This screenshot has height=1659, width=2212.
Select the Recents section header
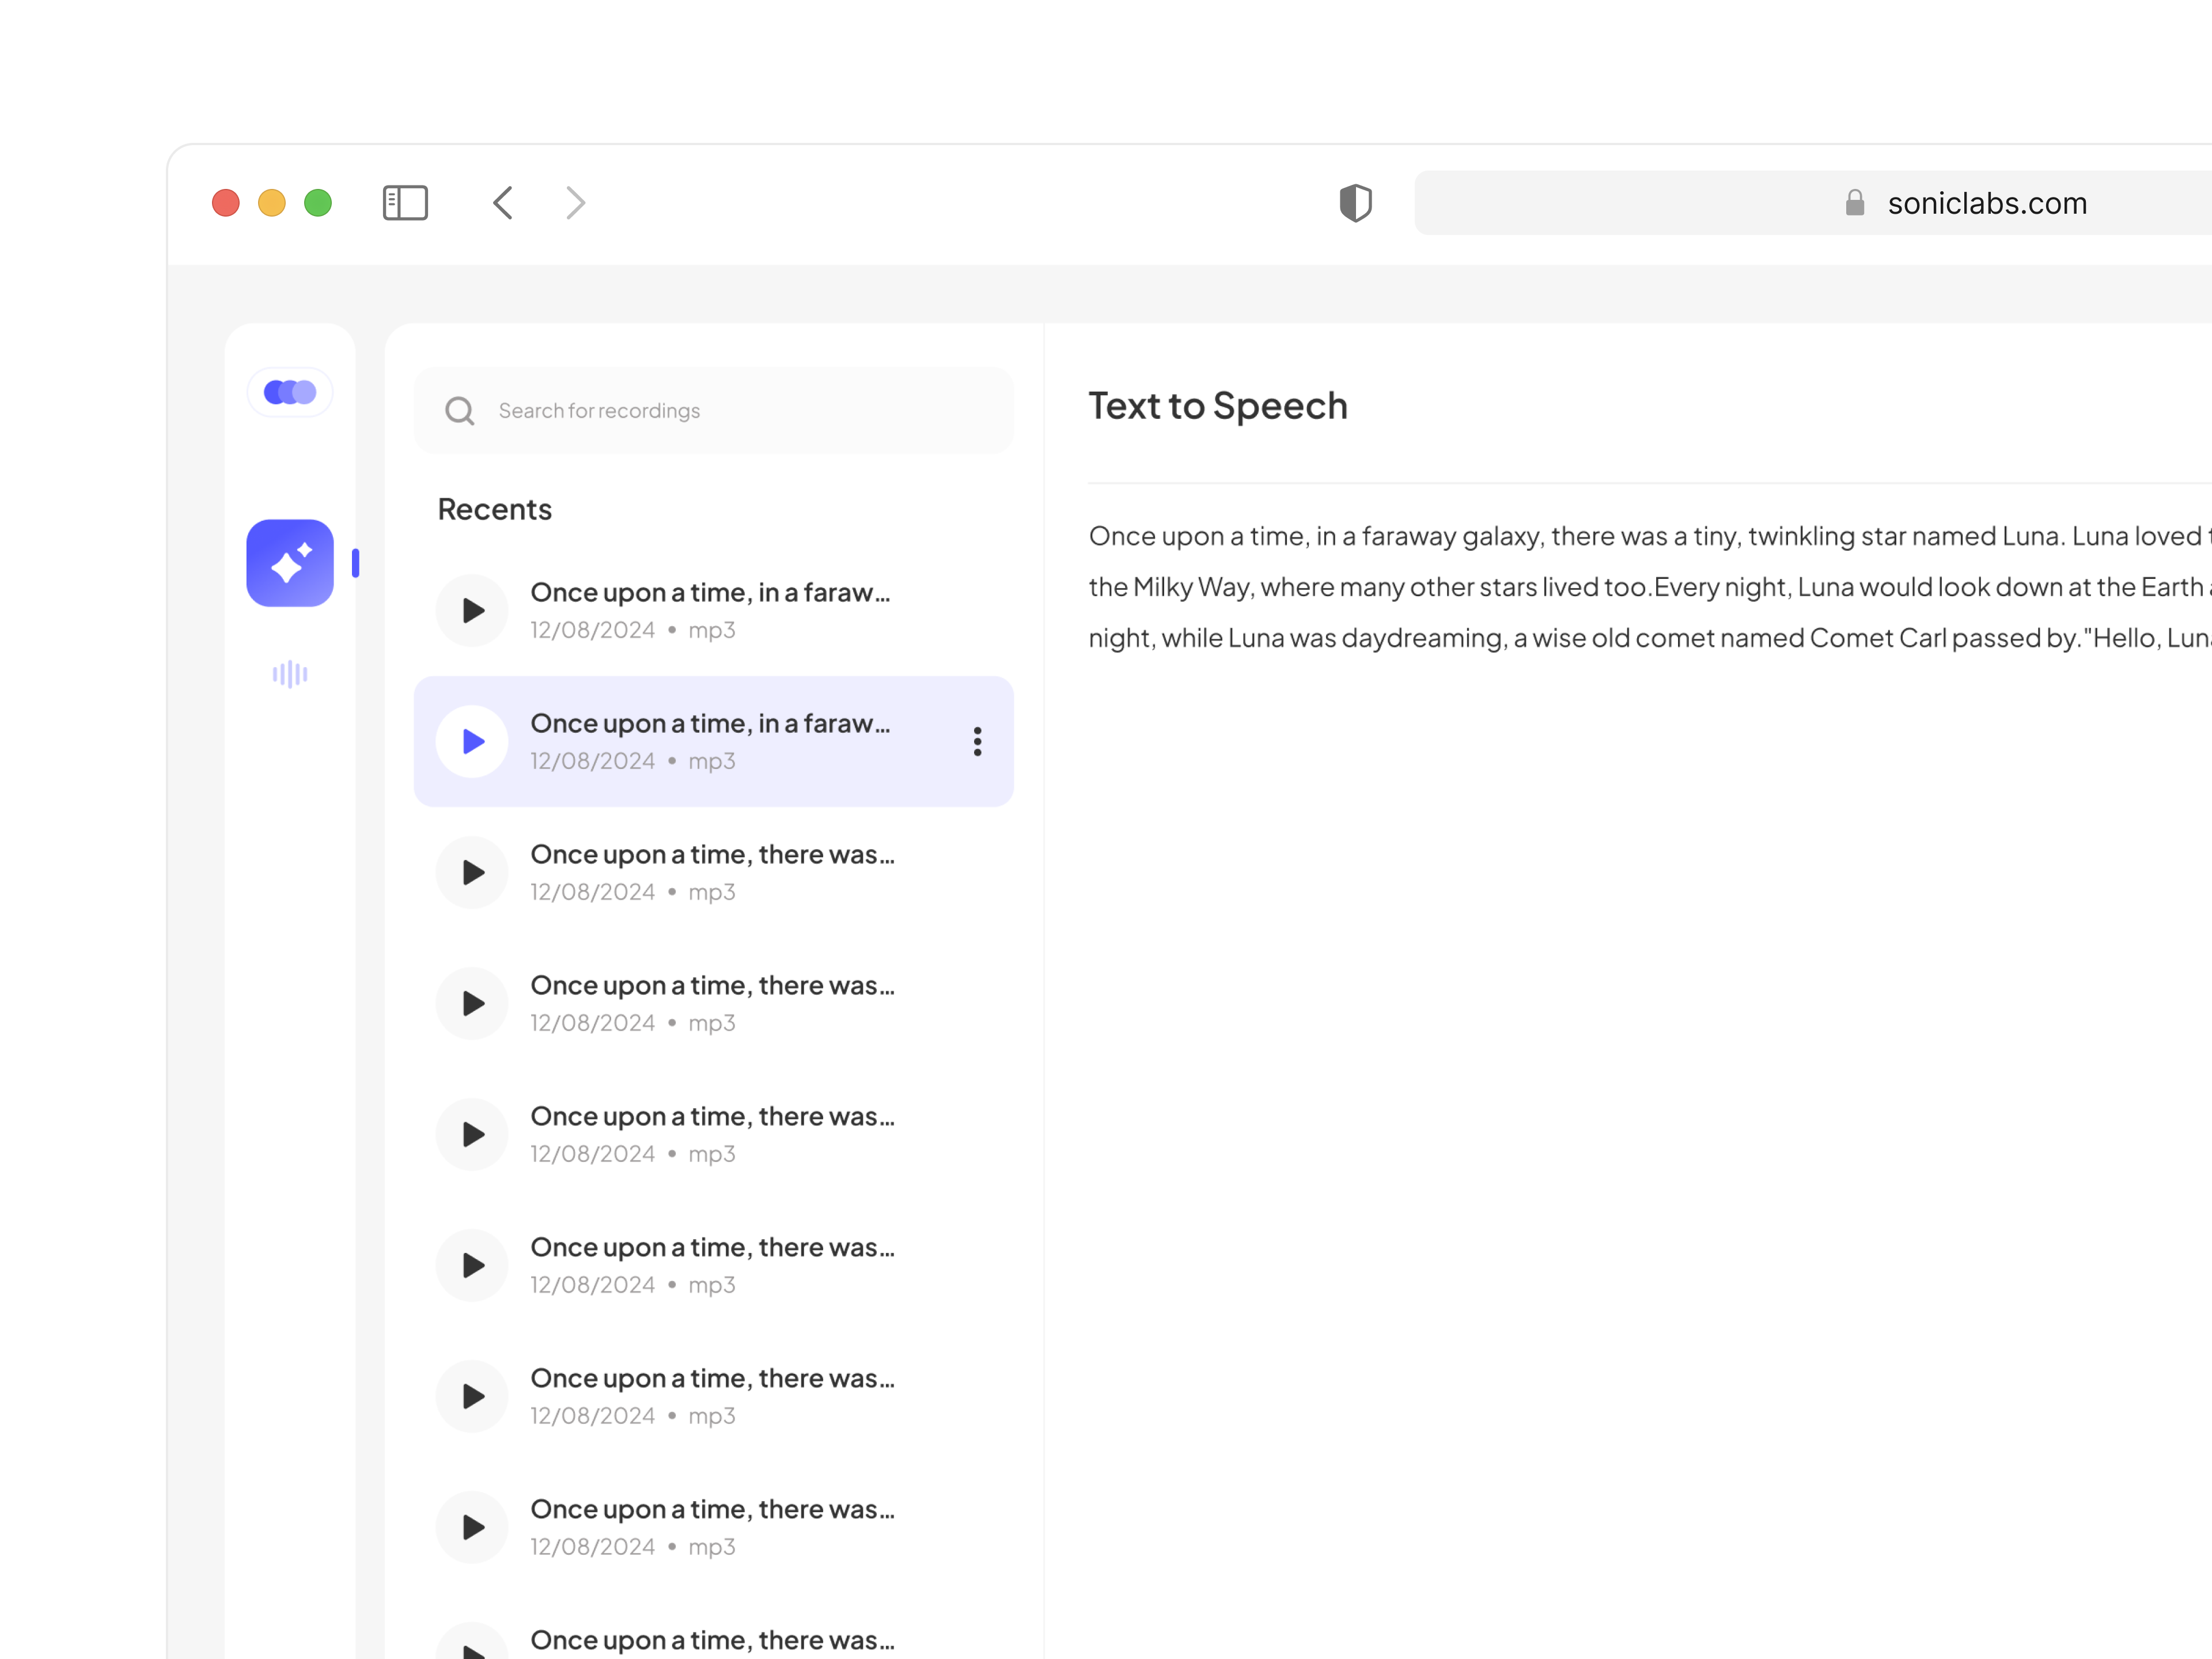(494, 508)
